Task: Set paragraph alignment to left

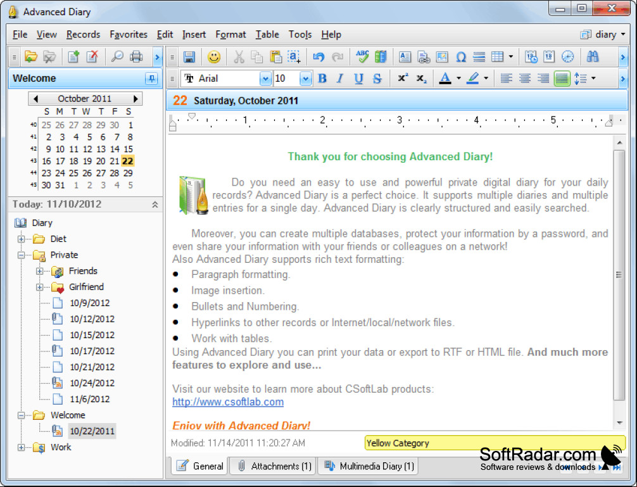Action: 506,79
